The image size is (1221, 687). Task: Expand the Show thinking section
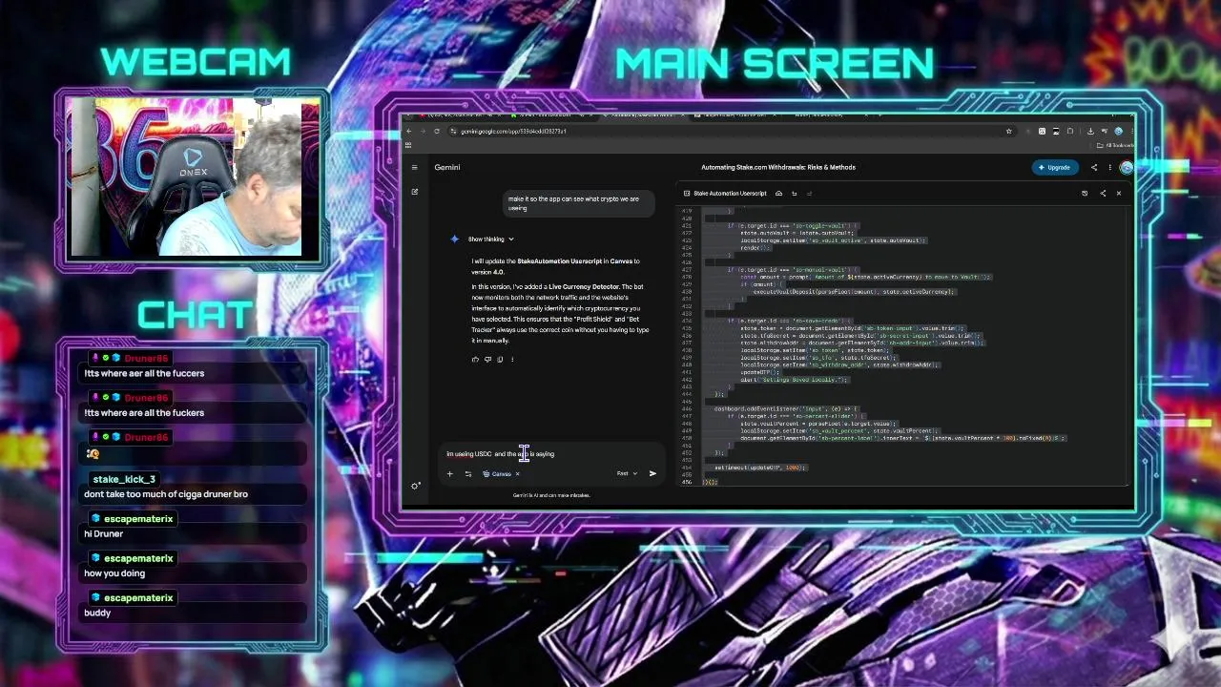point(490,239)
